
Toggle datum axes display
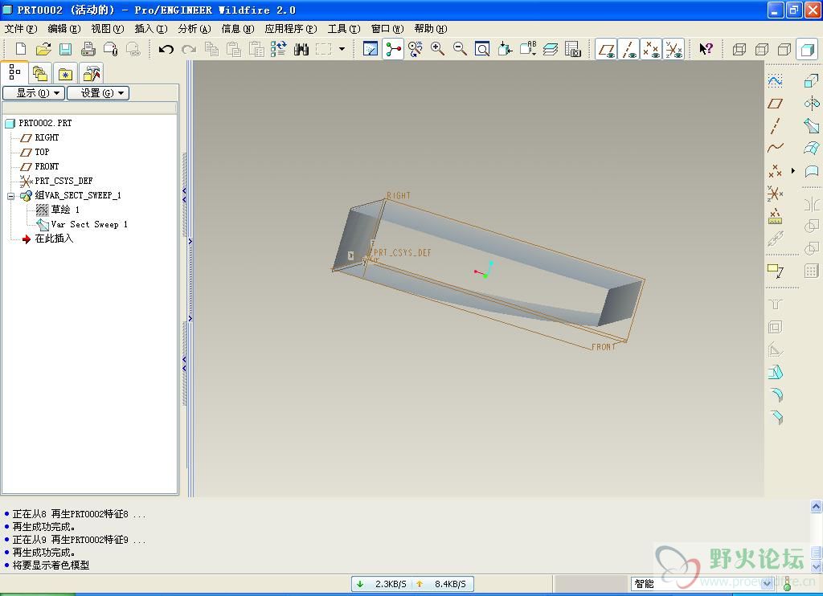[629, 49]
